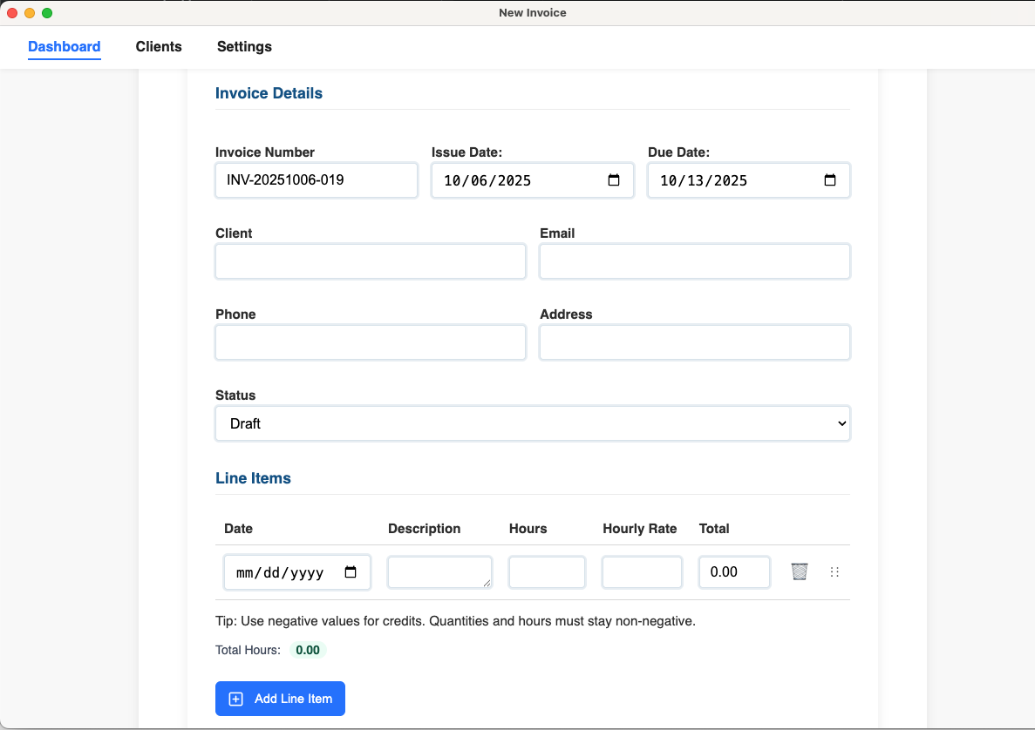Open the line item Date calendar picker

pos(351,572)
